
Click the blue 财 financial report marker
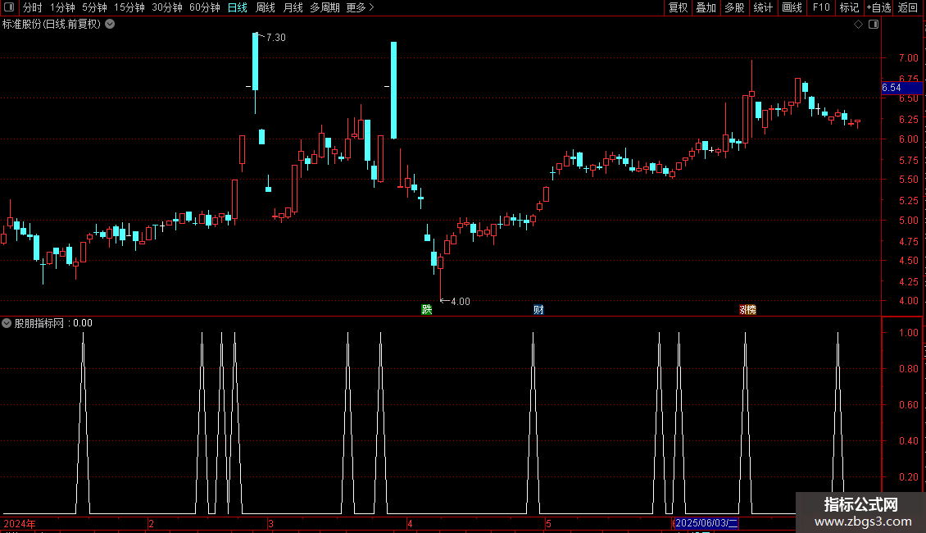pos(538,310)
